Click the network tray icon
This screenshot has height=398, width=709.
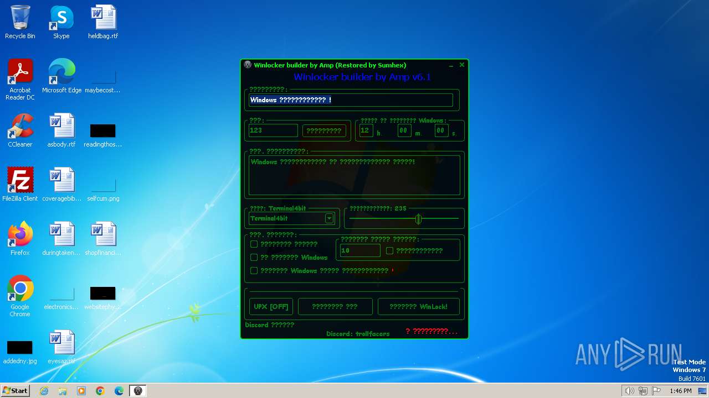point(643,391)
